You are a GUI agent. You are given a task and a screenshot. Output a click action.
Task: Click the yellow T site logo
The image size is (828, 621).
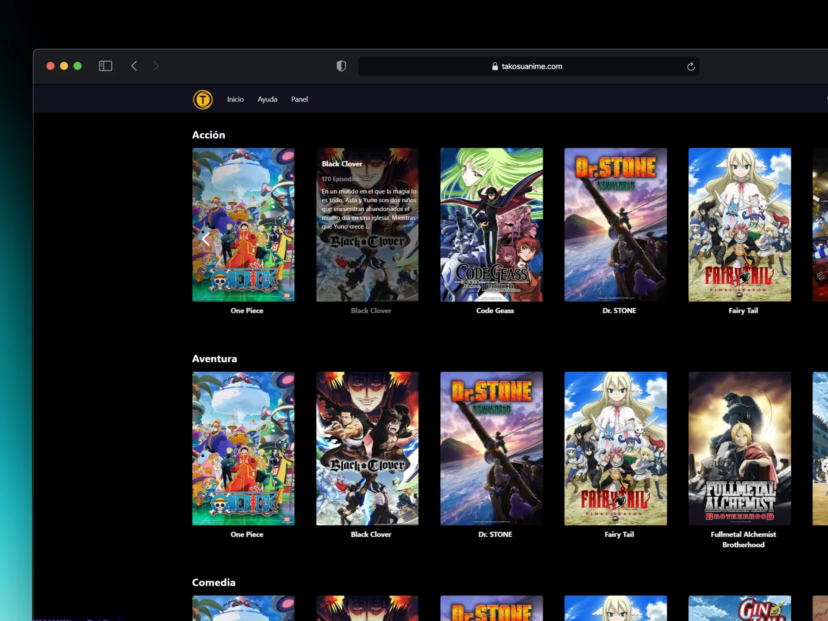203,100
